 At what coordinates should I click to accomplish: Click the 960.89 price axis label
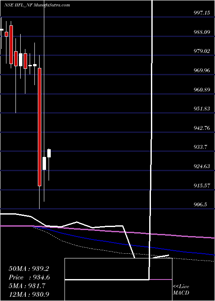(x=202, y=89)
